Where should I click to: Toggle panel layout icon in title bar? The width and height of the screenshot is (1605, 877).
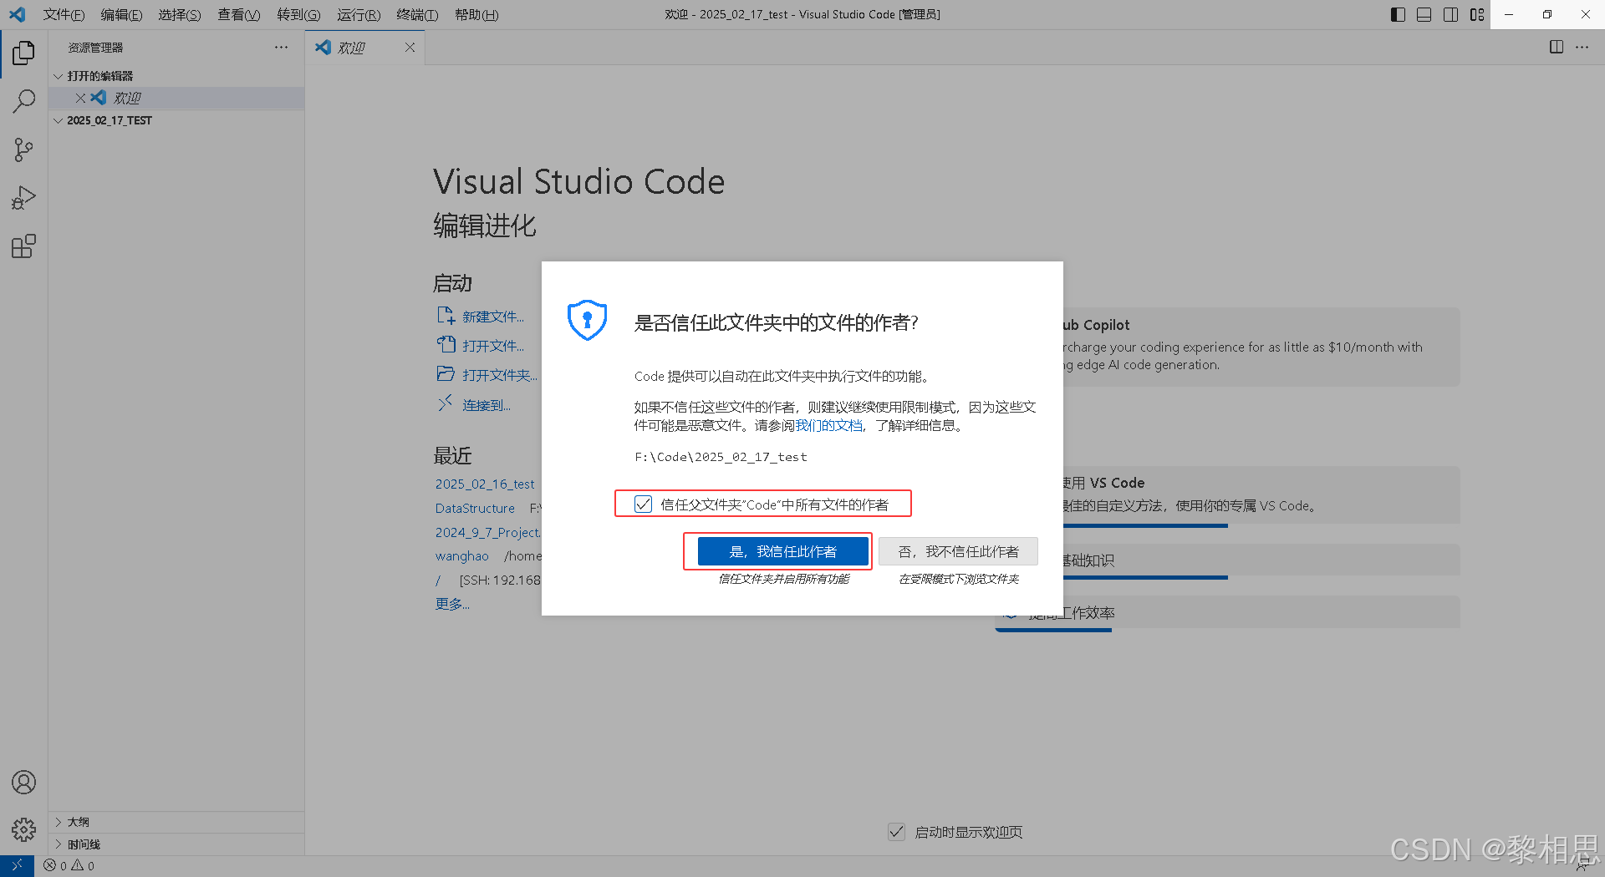(x=1424, y=14)
